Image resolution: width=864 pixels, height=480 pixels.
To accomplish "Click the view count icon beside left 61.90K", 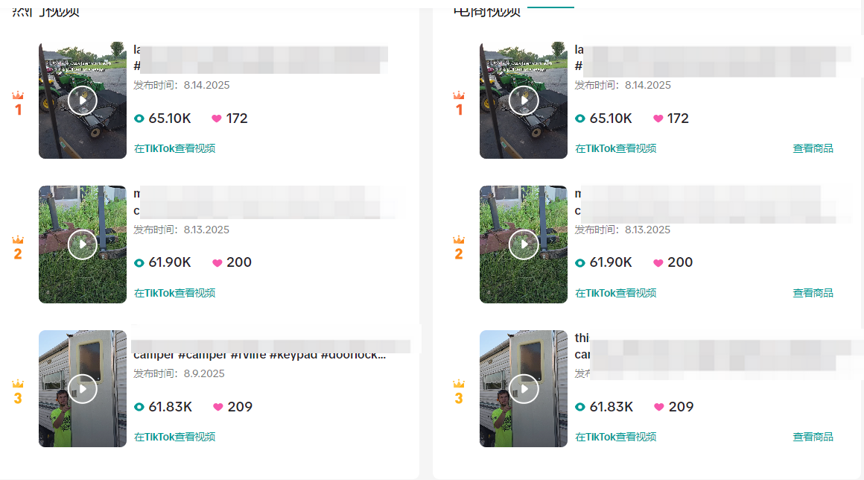I will coord(139,263).
